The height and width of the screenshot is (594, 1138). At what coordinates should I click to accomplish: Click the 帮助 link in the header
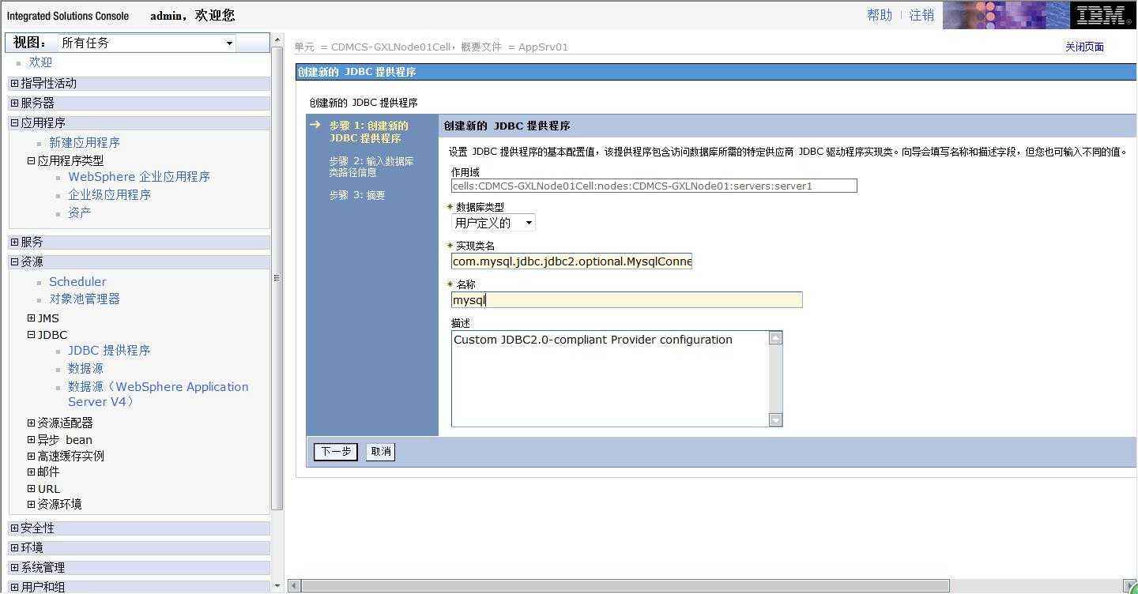click(x=880, y=15)
